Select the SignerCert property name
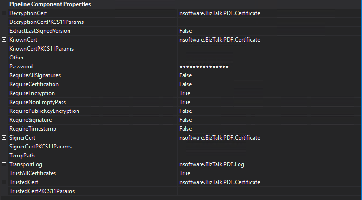 [22, 138]
